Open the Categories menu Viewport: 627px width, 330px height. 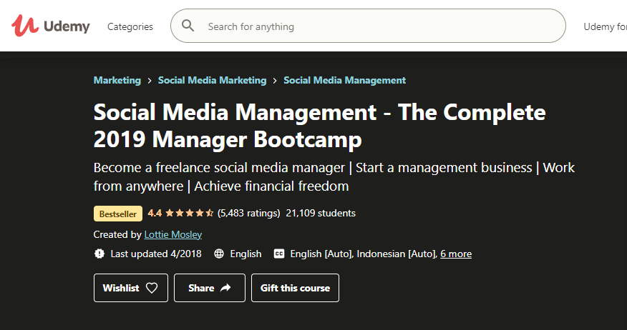click(130, 26)
